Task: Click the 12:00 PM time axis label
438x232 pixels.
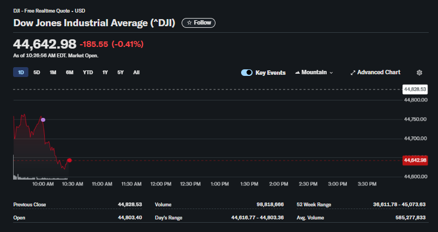Action: tap(161, 184)
